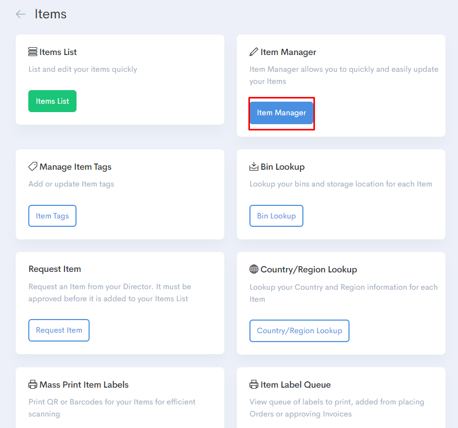Click the Items page title text
Viewport: 458px width, 428px height.
pos(50,14)
